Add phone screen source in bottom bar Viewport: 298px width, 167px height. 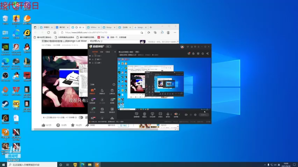click(152, 115)
